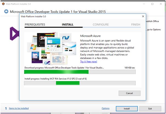Select the PREREQUISITES step tab
Screen dimensions: 166x114
point(35,24)
